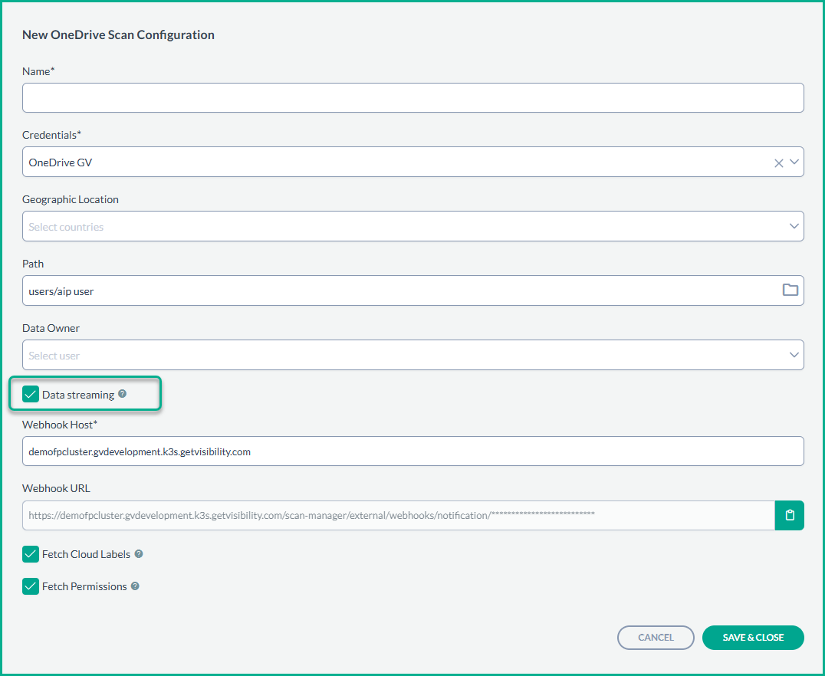
Task: Expand the Data Owner user dropdown
Action: click(x=794, y=355)
